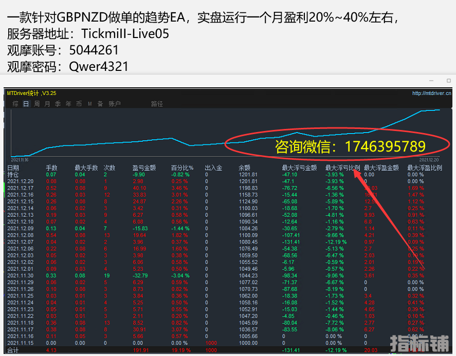
Task: Select the 2021.11.30 data row
Action: coord(20,275)
